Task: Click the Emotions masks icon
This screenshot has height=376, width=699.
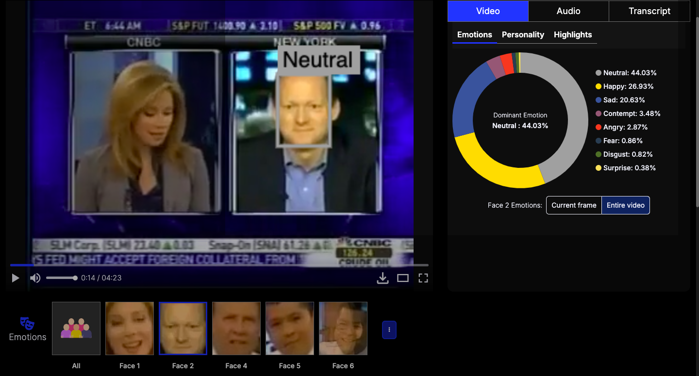Action: (x=27, y=323)
